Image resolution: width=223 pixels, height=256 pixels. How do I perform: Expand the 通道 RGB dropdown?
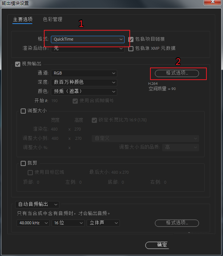coord(84,73)
